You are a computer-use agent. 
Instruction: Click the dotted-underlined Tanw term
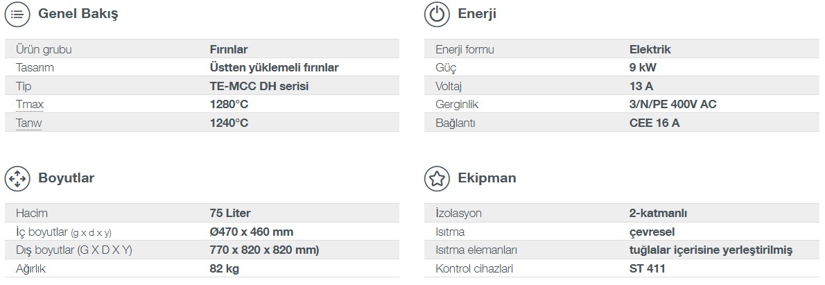click(x=29, y=123)
